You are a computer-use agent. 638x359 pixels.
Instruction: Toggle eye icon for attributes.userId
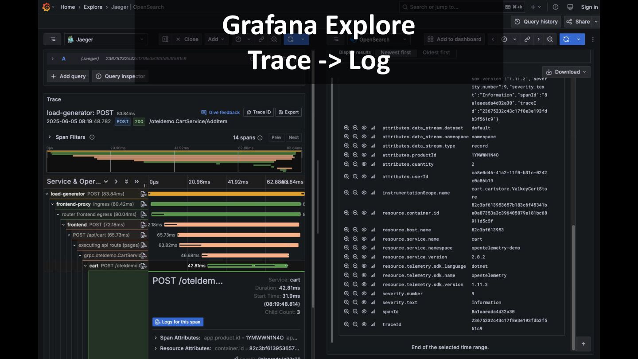pyautogui.click(x=364, y=176)
